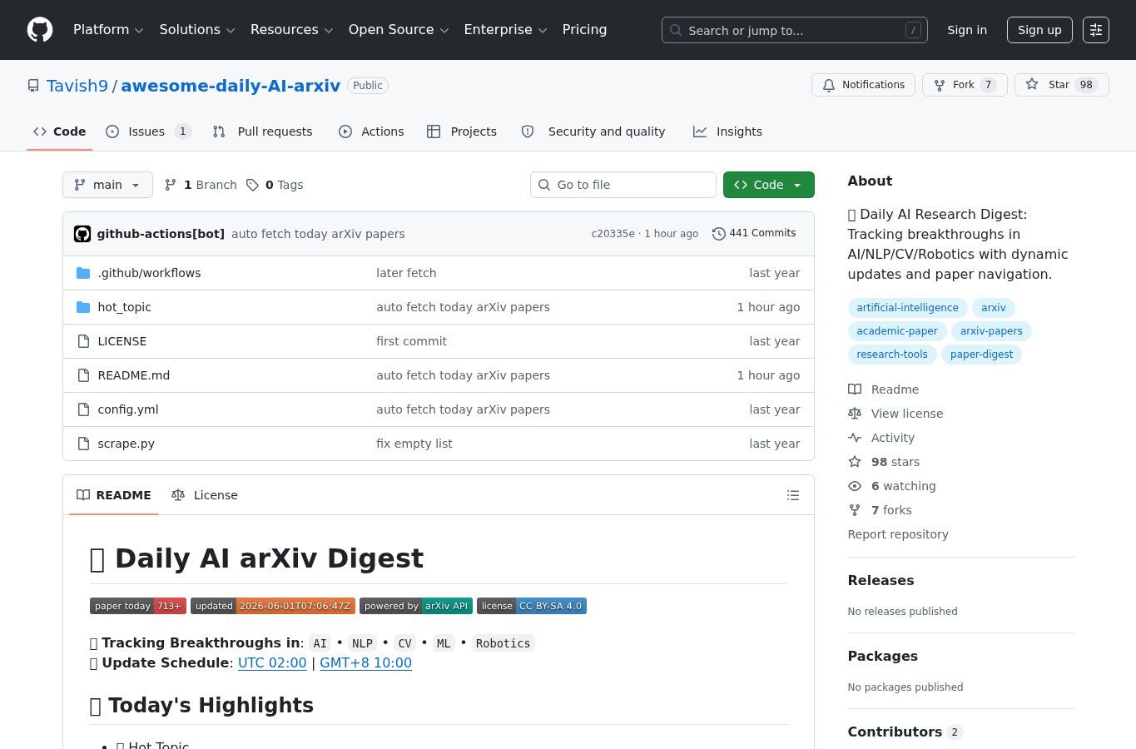View the 7 forks list
The height and width of the screenshot is (749, 1136).
[x=880, y=510]
